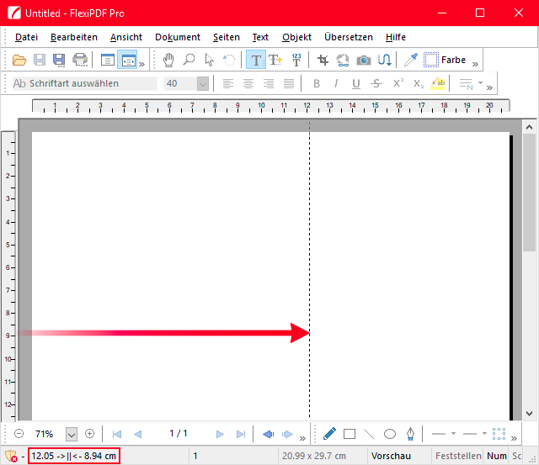
Task: Click the Schriftart auswählen font field
Action: click(x=84, y=83)
